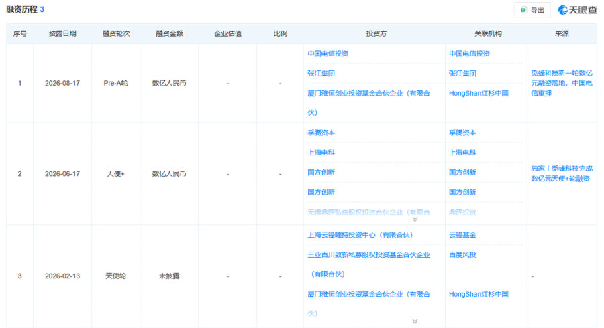Open the 觅蜂科技新一轮 source article

coord(562,83)
